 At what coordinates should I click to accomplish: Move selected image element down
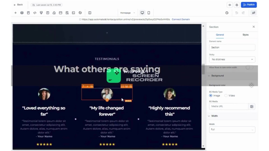[x=87, y=86]
